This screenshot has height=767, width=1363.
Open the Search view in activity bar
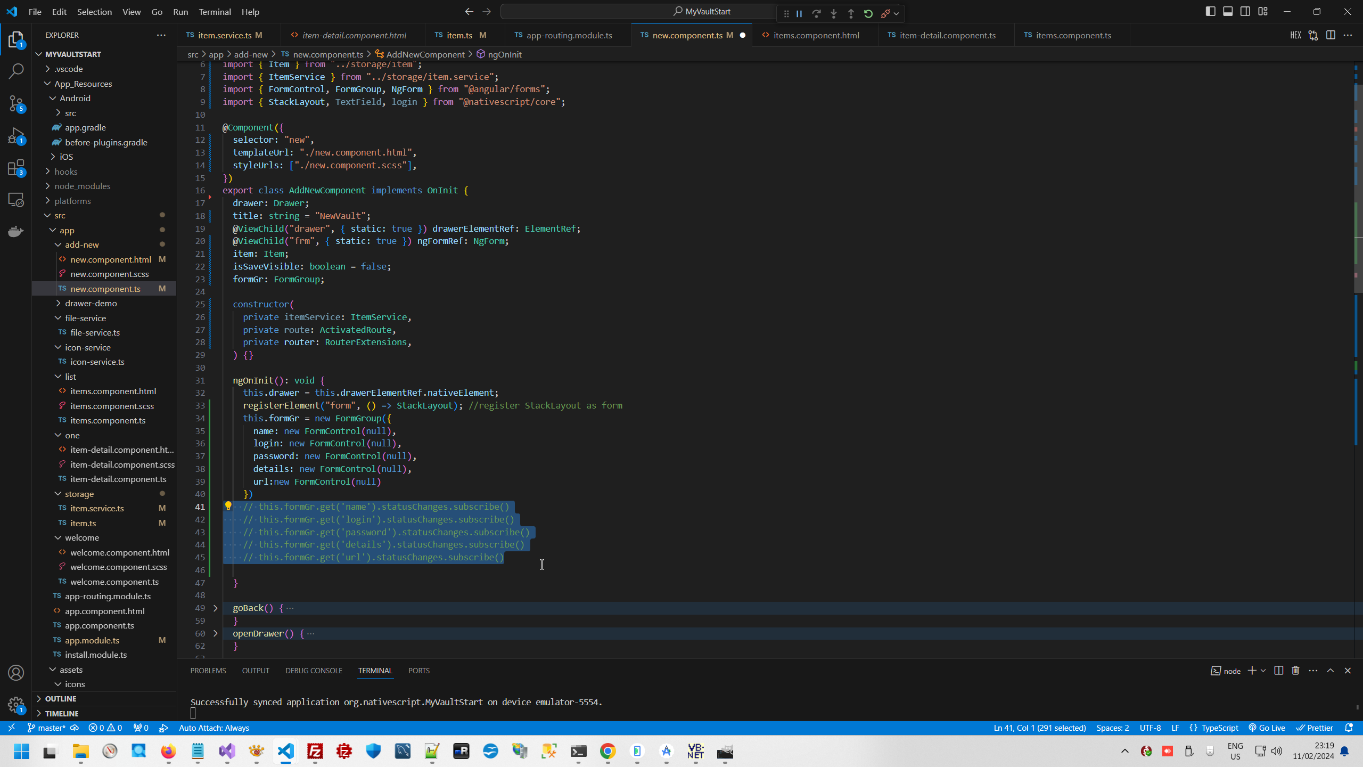point(16,71)
